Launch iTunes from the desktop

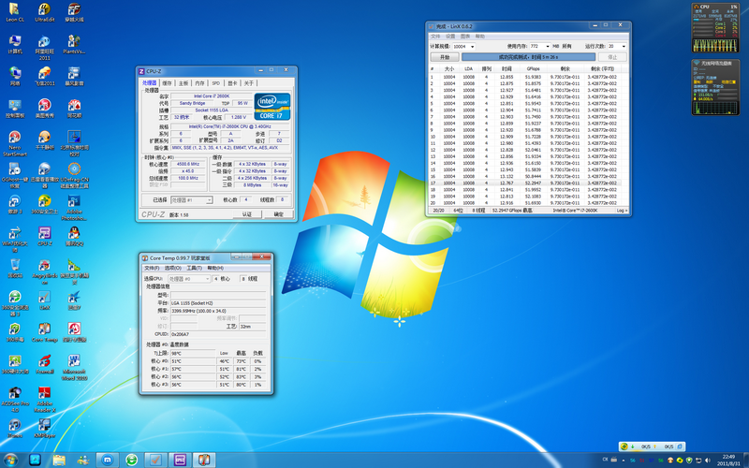15,428
